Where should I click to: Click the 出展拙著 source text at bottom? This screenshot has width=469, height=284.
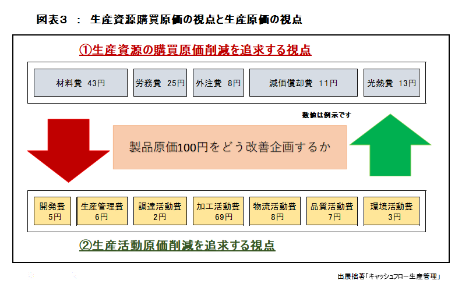350,276
